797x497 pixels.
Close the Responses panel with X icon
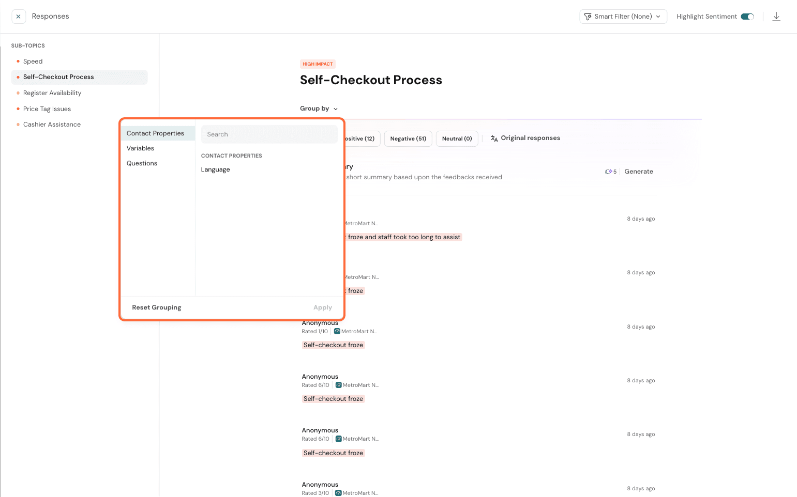[19, 17]
